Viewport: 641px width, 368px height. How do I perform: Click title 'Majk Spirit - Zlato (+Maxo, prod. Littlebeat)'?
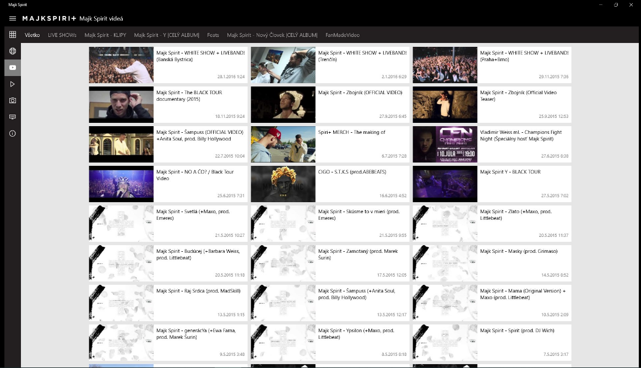pos(516,215)
